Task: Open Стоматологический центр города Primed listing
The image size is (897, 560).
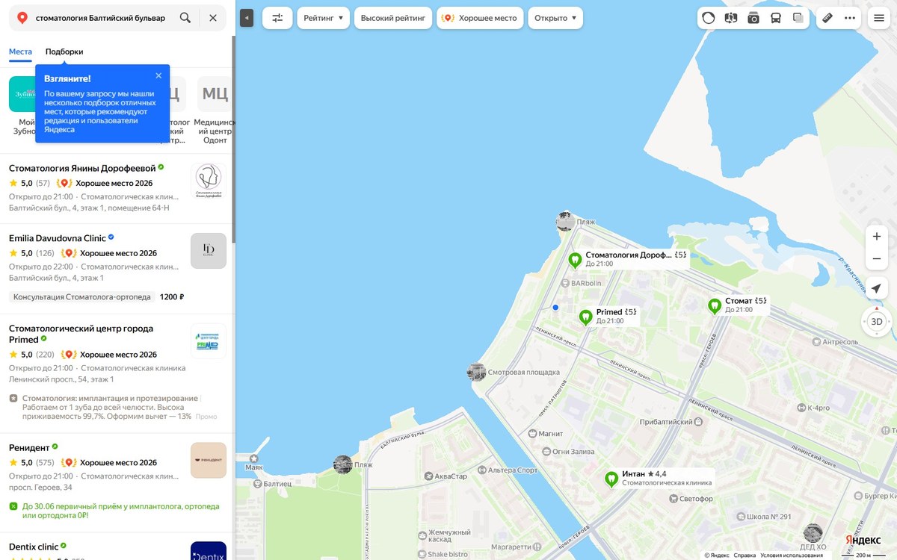Action: 81,334
